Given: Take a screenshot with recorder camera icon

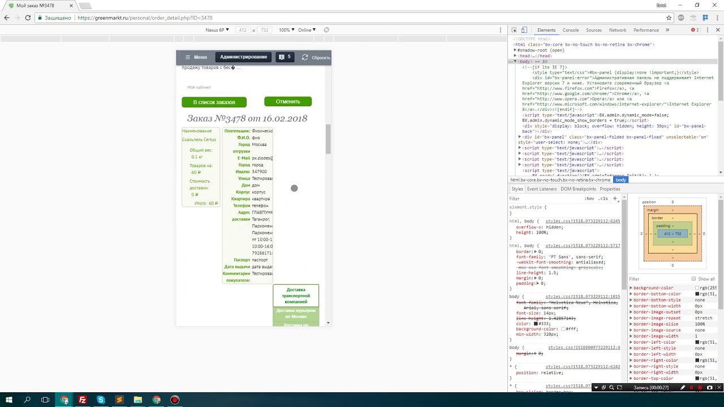Looking at the screenshot, I should click(x=709, y=388).
